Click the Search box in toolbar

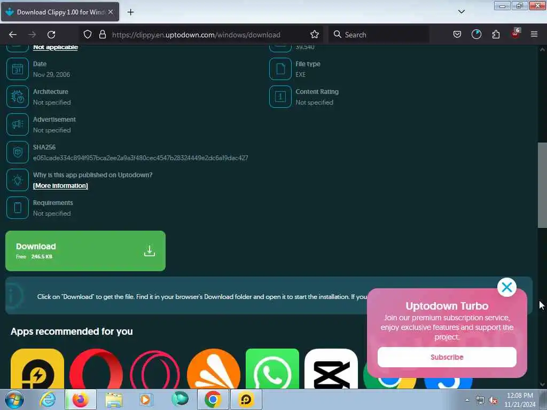(379, 35)
